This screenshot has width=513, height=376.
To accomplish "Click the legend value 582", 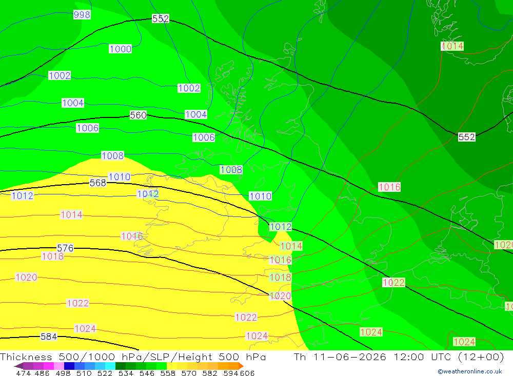I will pos(210,373).
